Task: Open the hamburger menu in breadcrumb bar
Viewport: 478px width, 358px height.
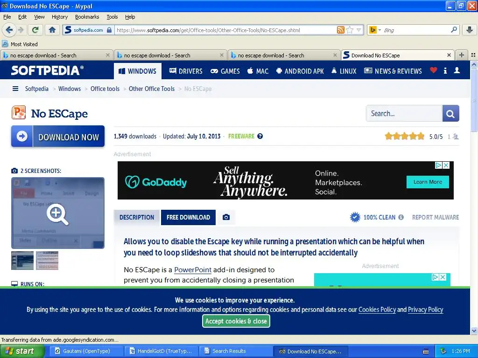Action: pyautogui.click(x=15, y=89)
